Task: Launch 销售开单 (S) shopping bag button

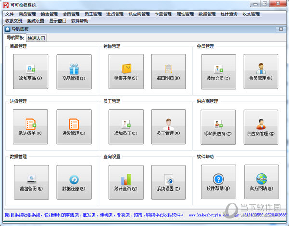Action: [x=126, y=71]
